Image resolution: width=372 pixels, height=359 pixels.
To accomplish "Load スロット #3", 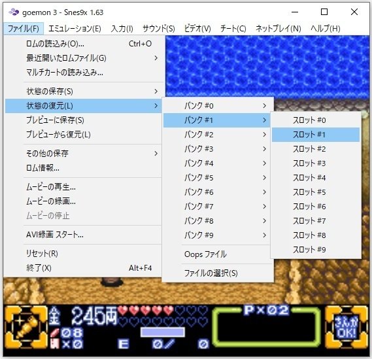I will pyautogui.click(x=316, y=163).
